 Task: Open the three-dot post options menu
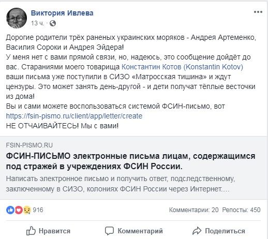258,12
